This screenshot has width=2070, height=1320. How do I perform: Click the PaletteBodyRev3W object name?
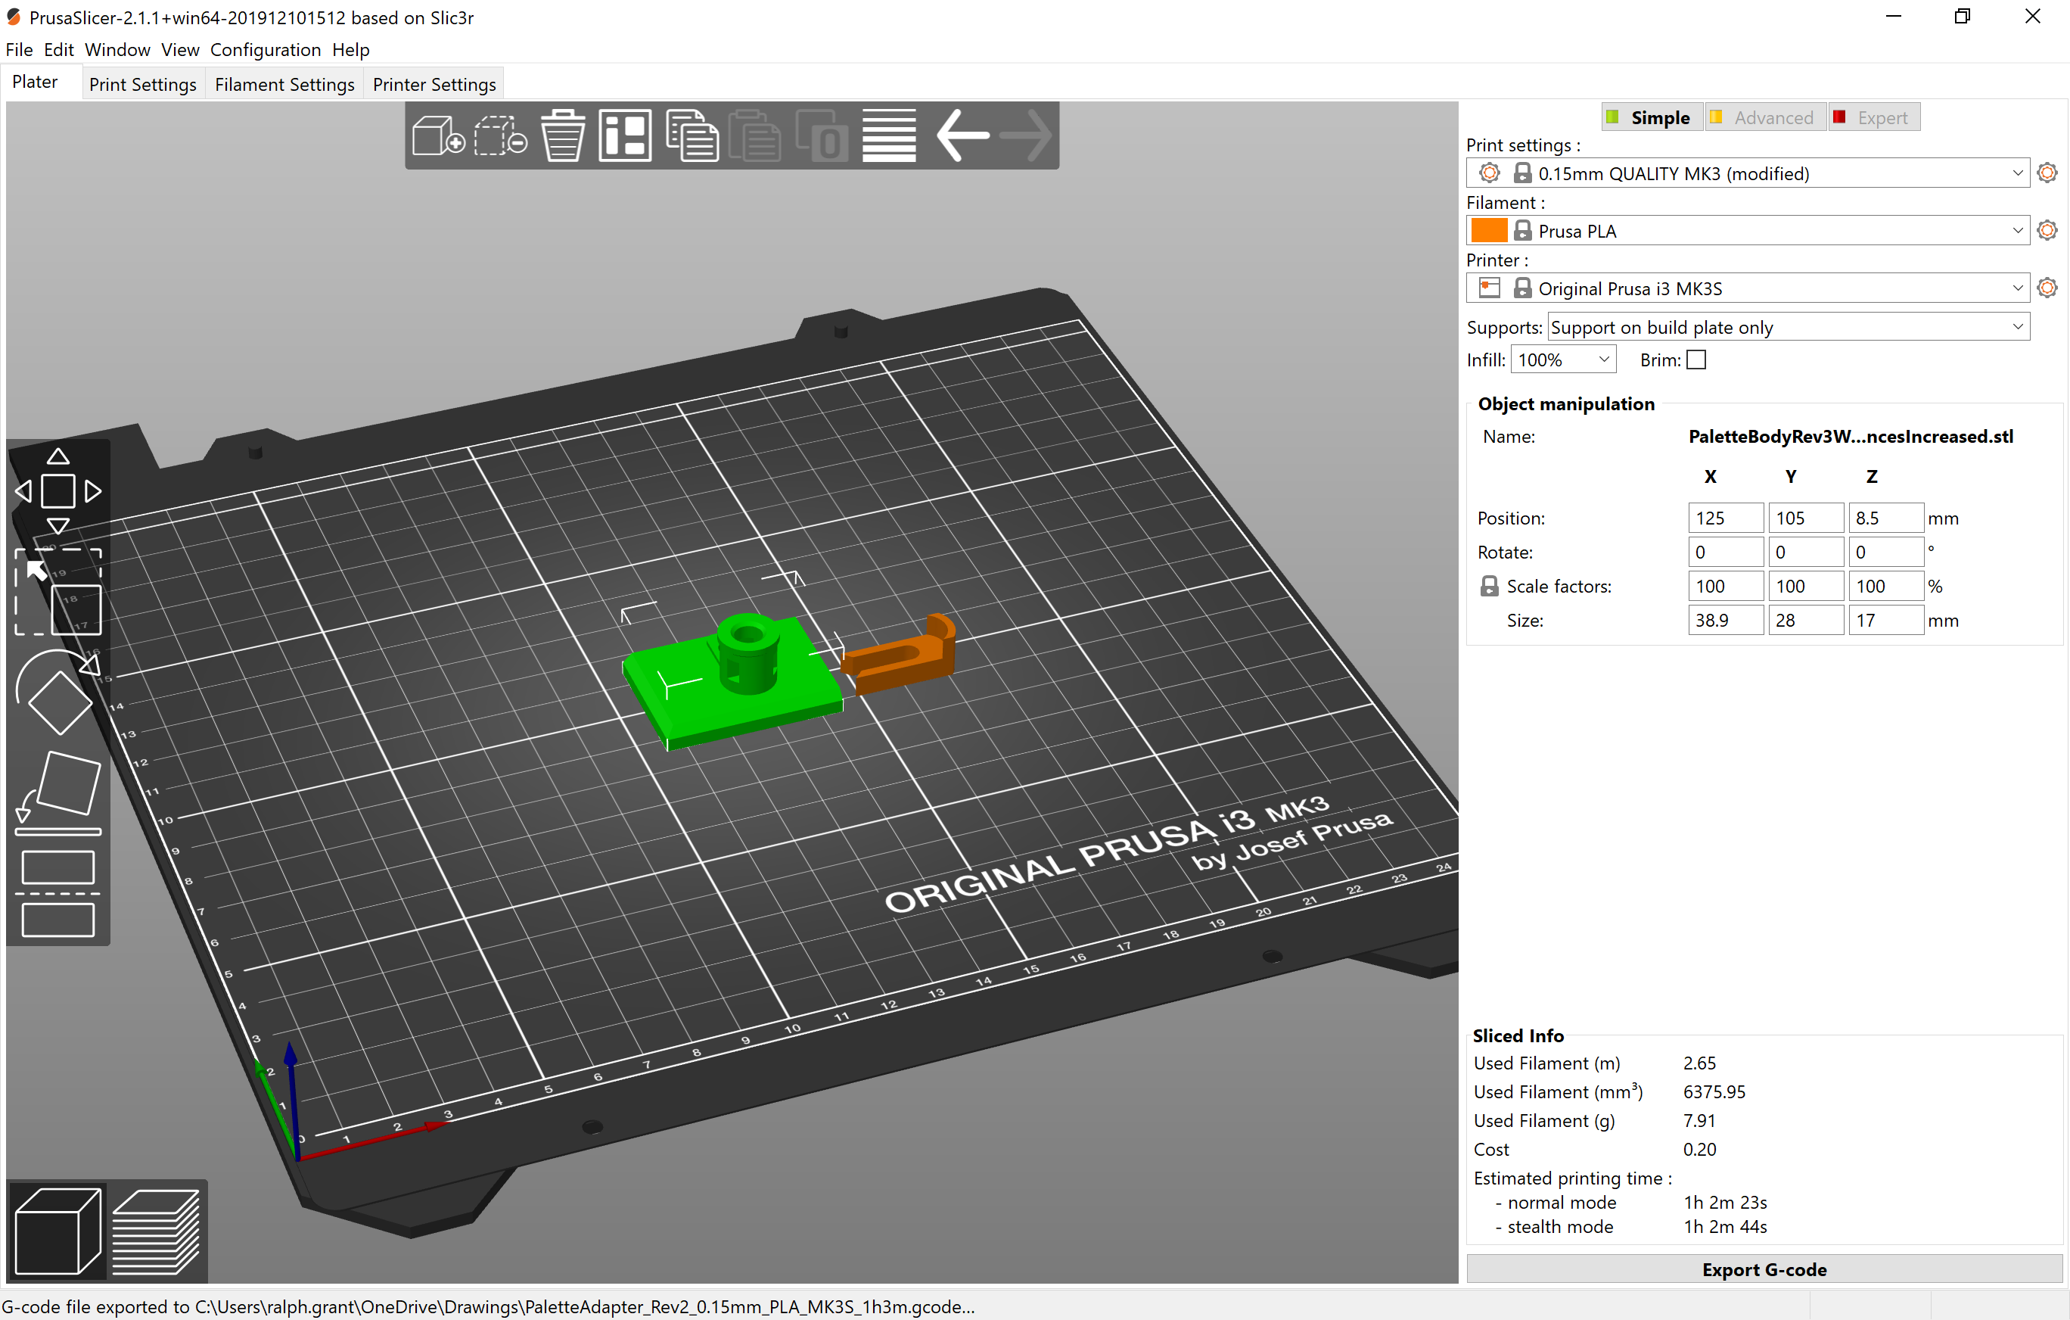pos(1850,437)
